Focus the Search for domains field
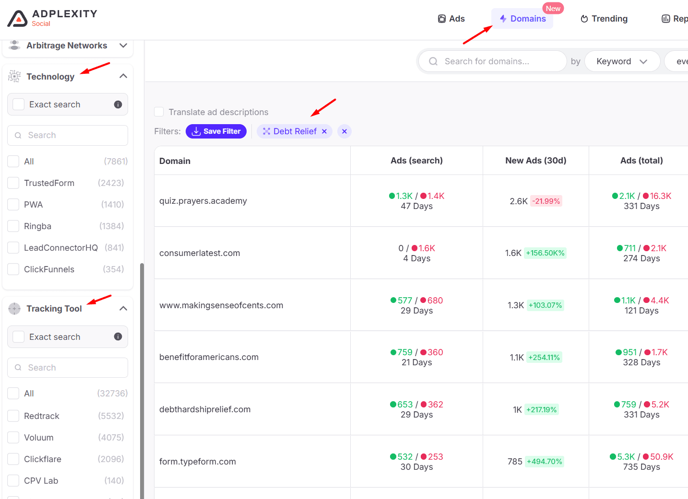This screenshot has height=499, width=688. (493, 61)
